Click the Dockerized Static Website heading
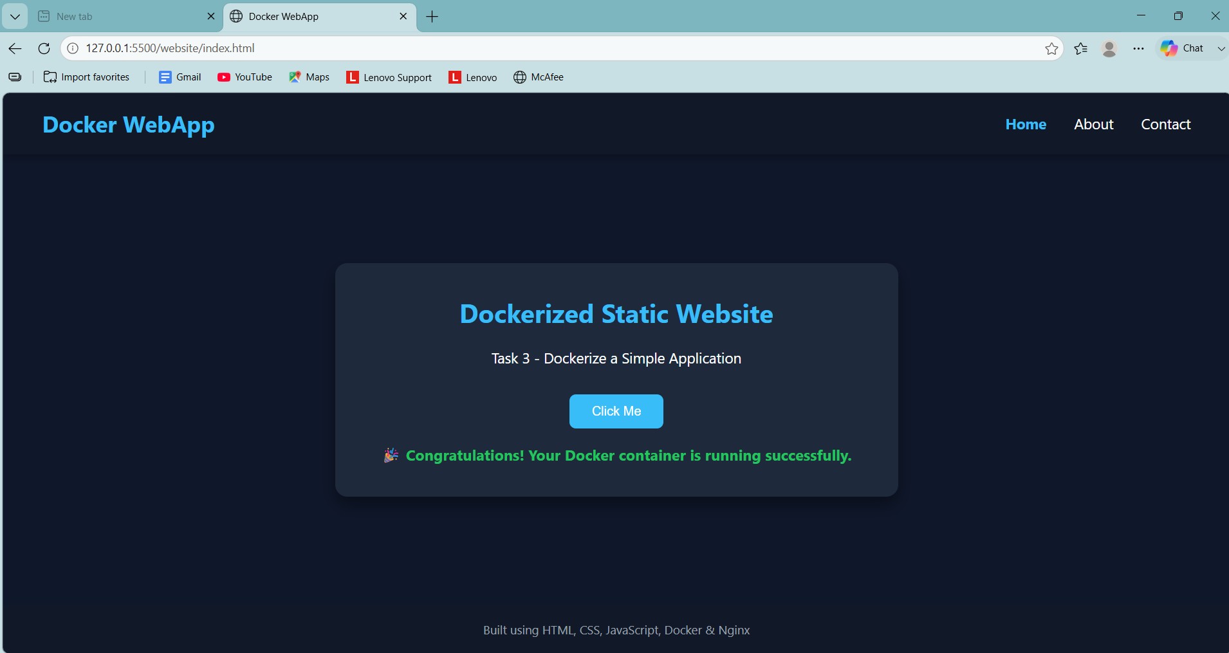Screen dimensions: 1229x653 (616, 314)
